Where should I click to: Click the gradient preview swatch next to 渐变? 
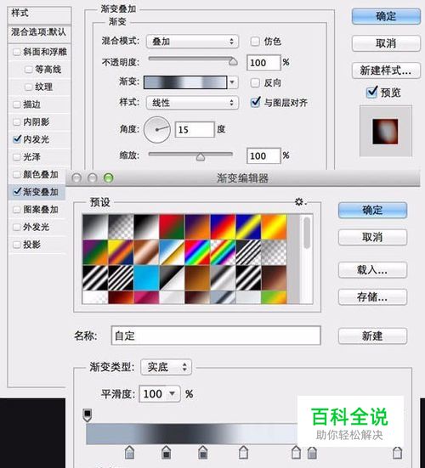pos(185,82)
